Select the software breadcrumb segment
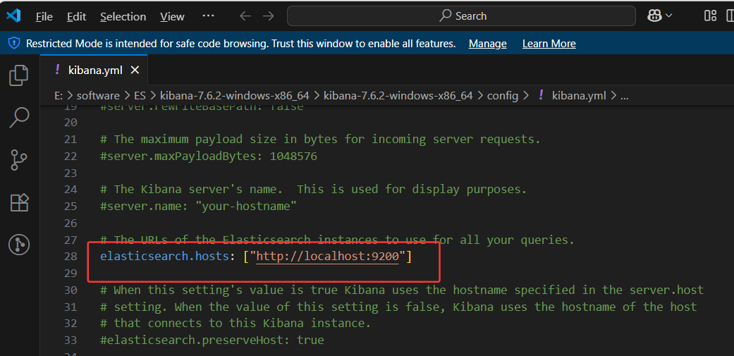 tap(98, 96)
